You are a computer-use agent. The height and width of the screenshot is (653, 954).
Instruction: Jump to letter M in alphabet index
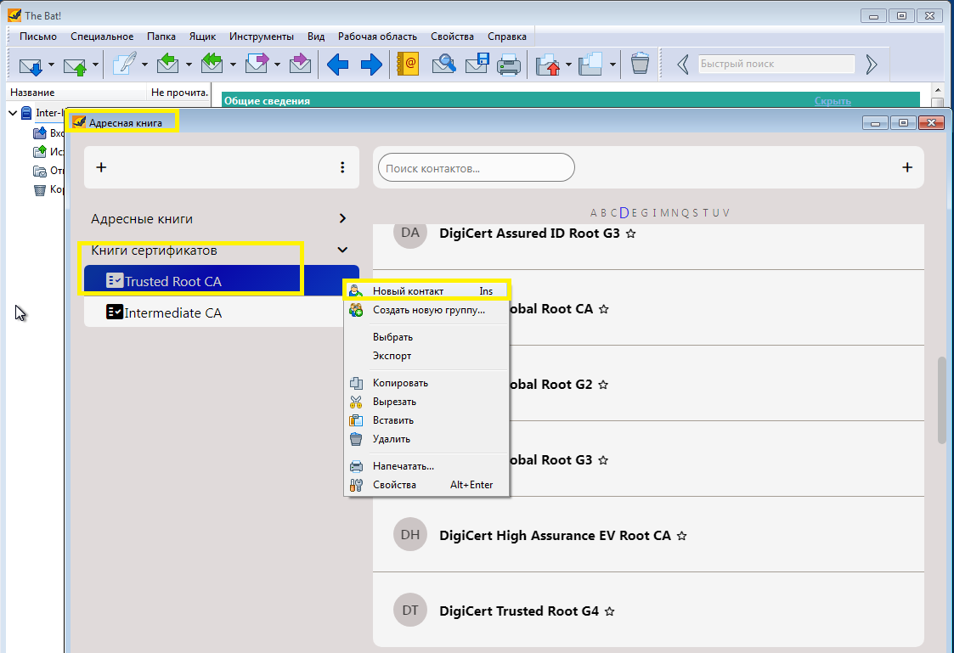(x=664, y=213)
